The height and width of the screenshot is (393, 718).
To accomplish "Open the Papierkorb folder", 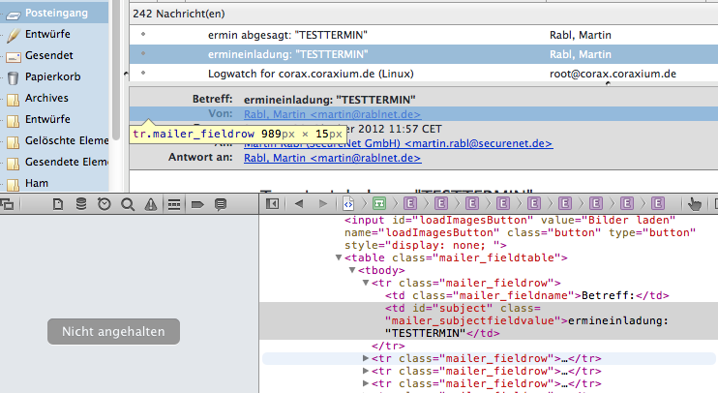I will point(54,76).
